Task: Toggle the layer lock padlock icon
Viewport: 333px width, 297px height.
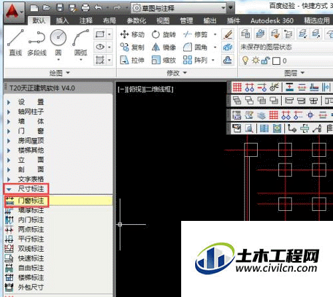Action: tap(266, 61)
